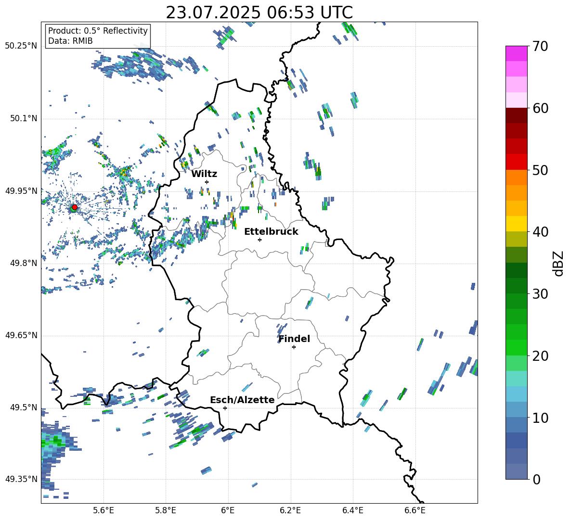Click the cross marker below Wiltz
This screenshot has width=570, height=520.
[x=207, y=182]
